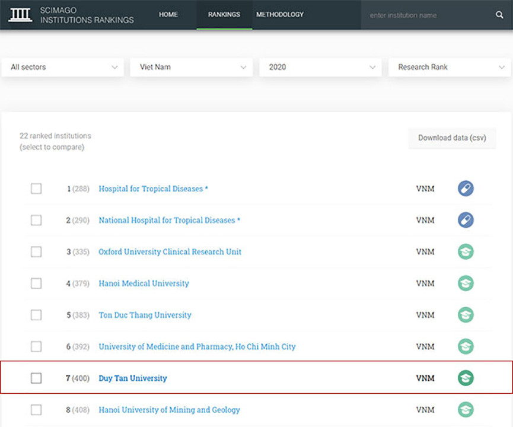Open the Research Rank dropdown
Screen dimensions: 513x427
click(x=450, y=67)
